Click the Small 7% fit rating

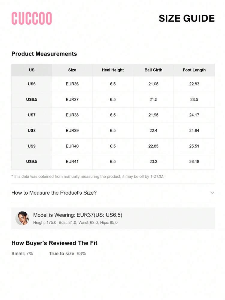click(22, 253)
